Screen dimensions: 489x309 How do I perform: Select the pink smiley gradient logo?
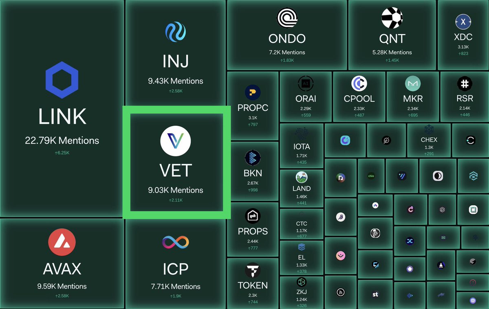[341, 256]
